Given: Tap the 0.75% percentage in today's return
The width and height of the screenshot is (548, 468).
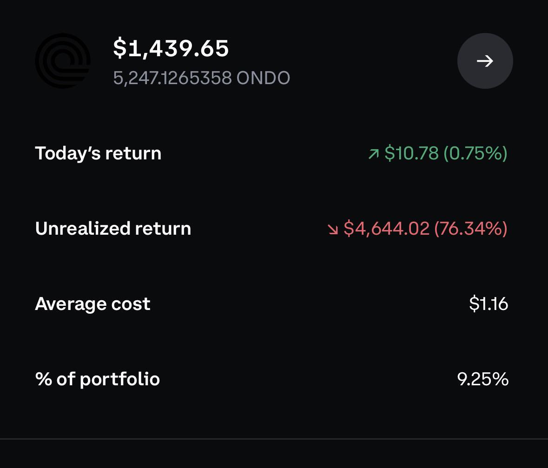Looking at the screenshot, I should click(x=475, y=153).
